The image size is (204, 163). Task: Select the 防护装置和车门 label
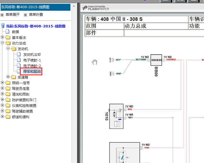[24, 100]
